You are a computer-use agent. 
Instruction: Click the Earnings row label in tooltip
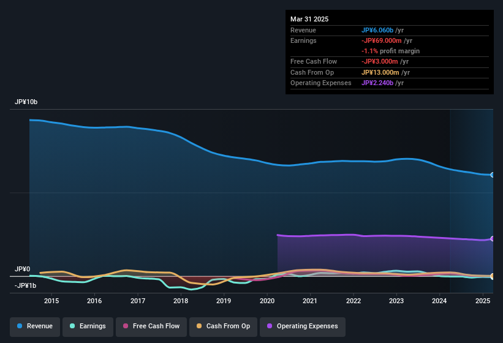tap(303, 40)
